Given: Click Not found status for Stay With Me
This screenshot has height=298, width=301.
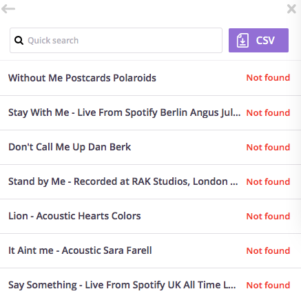Looking at the screenshot, I should [x=268, y=112].
